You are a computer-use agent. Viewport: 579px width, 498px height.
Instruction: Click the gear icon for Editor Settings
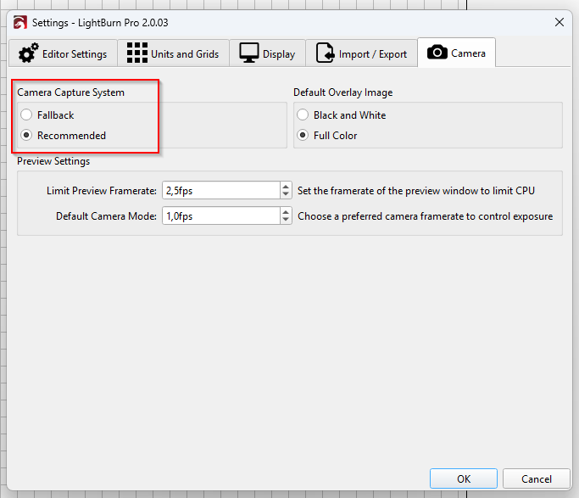28,53
